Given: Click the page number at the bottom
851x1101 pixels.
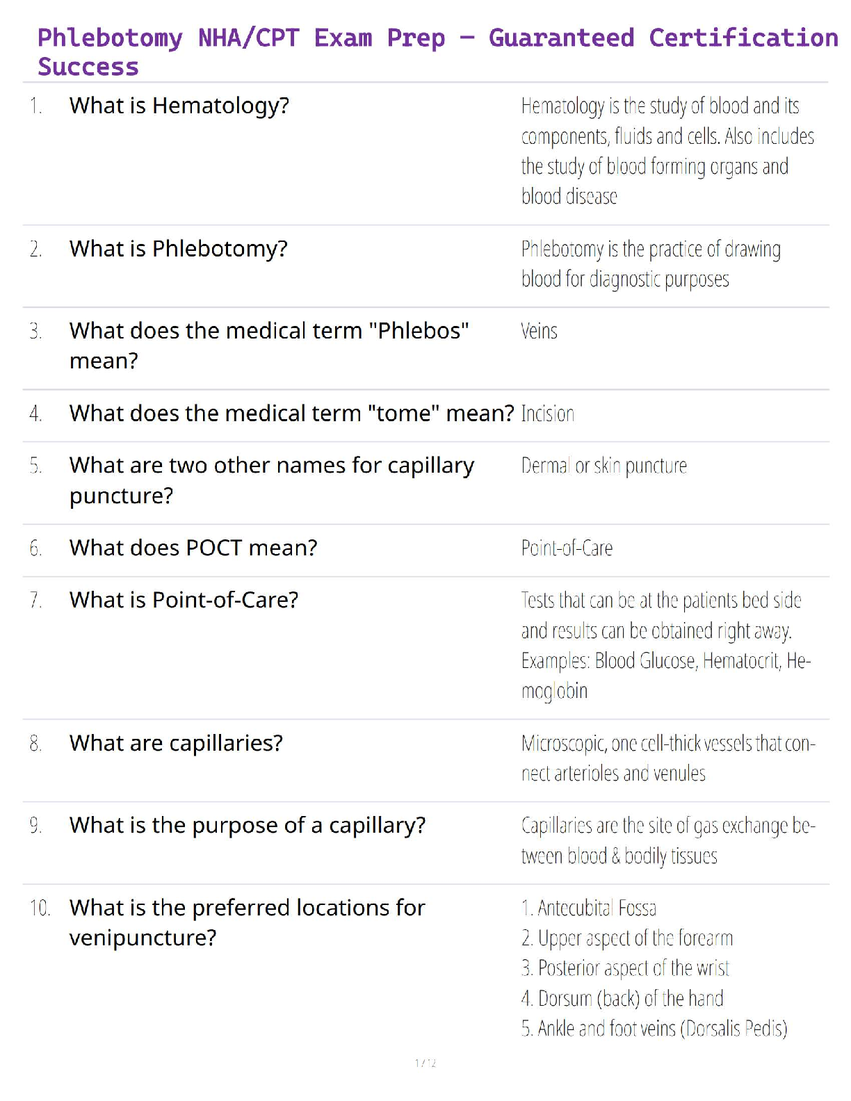Looking at the screenshot, I should (425, 1063).
